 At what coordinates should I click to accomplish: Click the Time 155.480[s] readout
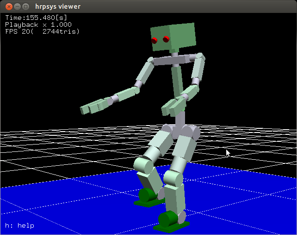[x=36, y=18]
